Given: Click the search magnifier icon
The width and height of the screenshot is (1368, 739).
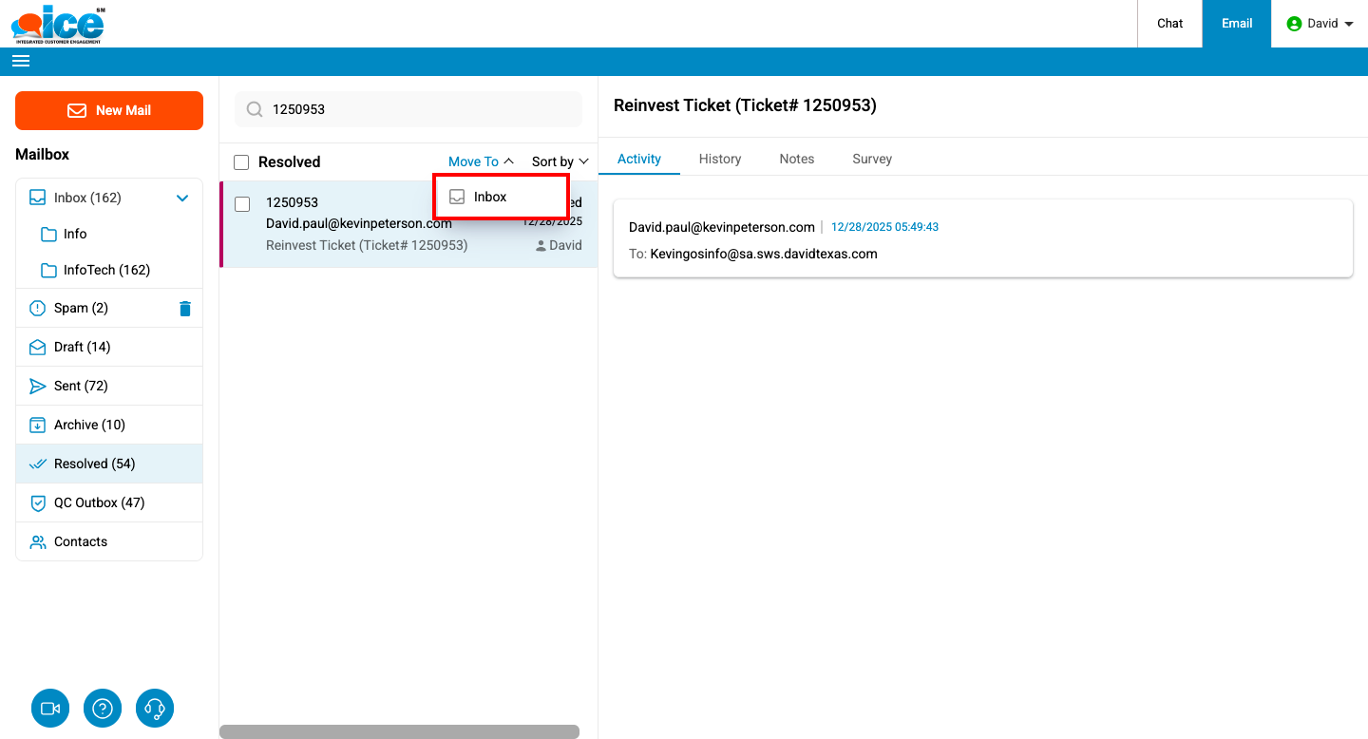Looking at the screenshot, I should [x=255, y=109].
